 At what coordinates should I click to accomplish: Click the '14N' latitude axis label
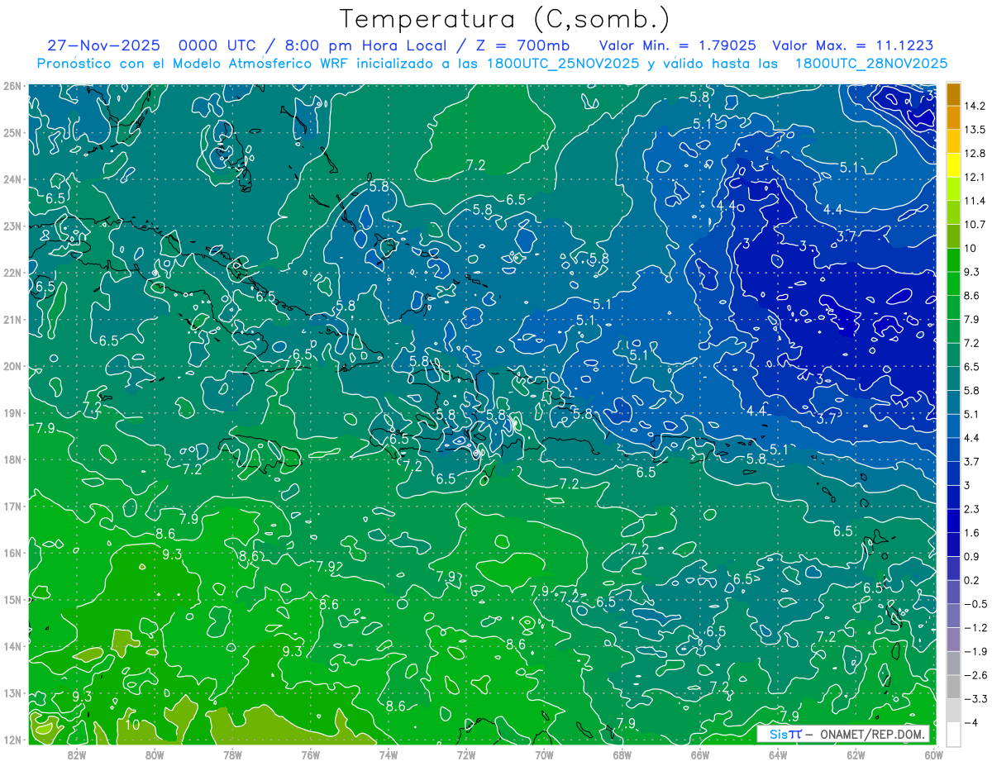click(x=12, y=646)
